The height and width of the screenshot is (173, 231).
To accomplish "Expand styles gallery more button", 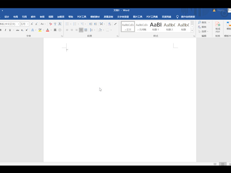I will click(x=192, y=30).
